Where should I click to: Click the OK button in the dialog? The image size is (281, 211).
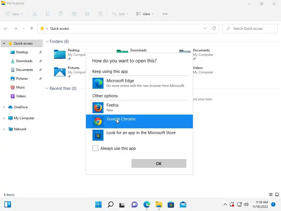(x=159, y=163)
